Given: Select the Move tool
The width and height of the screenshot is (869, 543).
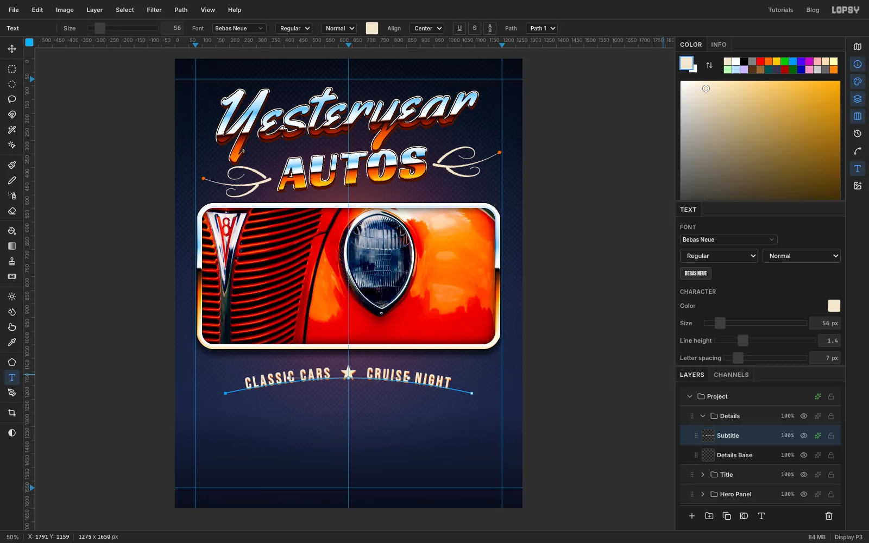Looking at the screenshot, I should click(x=12, y=49).
